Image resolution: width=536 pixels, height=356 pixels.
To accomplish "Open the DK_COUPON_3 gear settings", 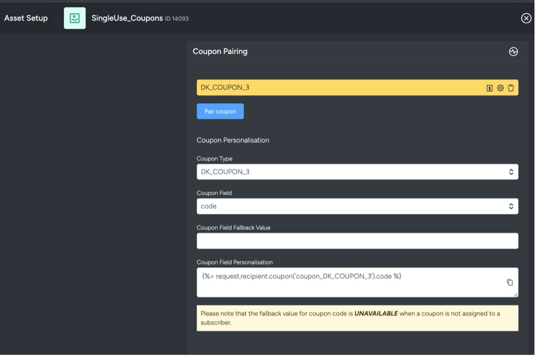I will (x=500, y=87).
